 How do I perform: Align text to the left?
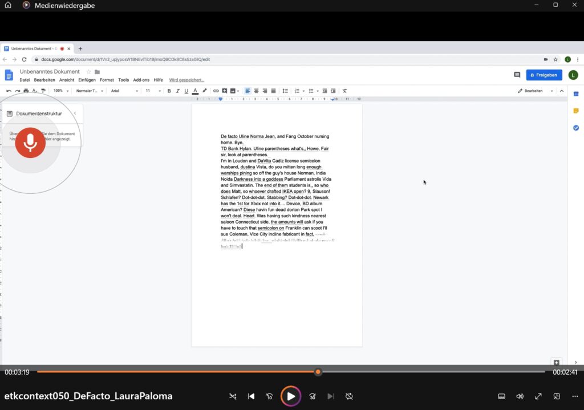(248, 91)
